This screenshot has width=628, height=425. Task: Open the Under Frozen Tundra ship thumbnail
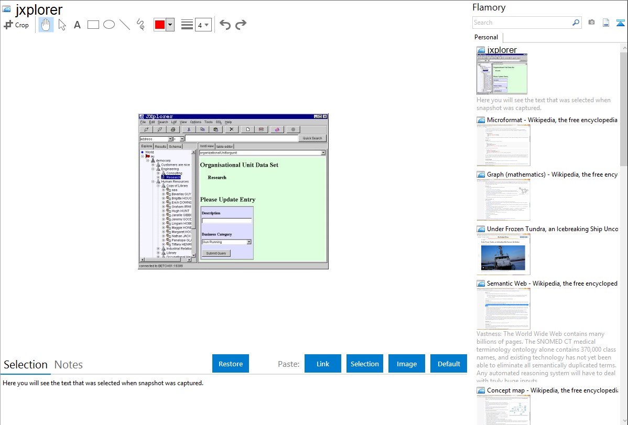[x=503, y=254]
